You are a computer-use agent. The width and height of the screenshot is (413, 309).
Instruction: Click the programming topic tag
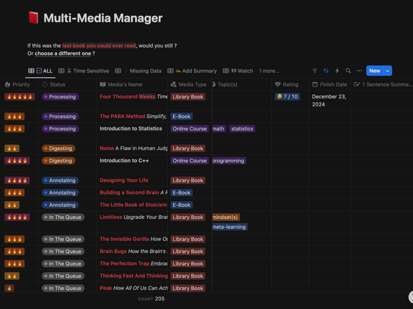click(x=229, y=161)
